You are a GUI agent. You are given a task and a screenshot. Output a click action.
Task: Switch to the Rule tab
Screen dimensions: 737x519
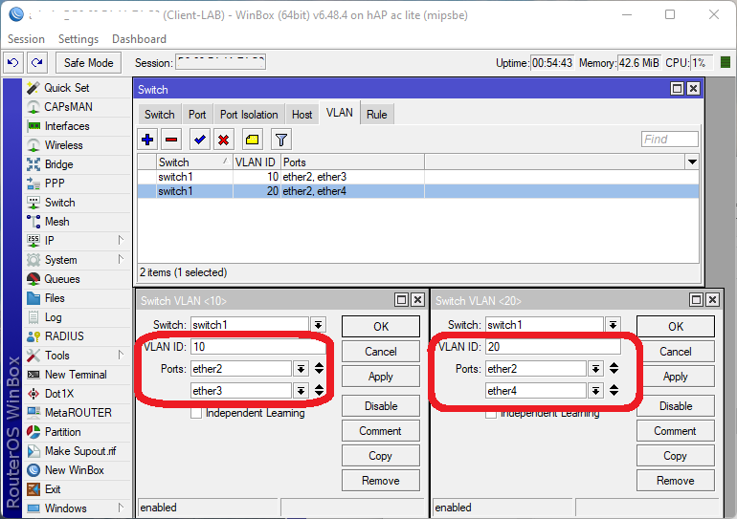[377, 115]
